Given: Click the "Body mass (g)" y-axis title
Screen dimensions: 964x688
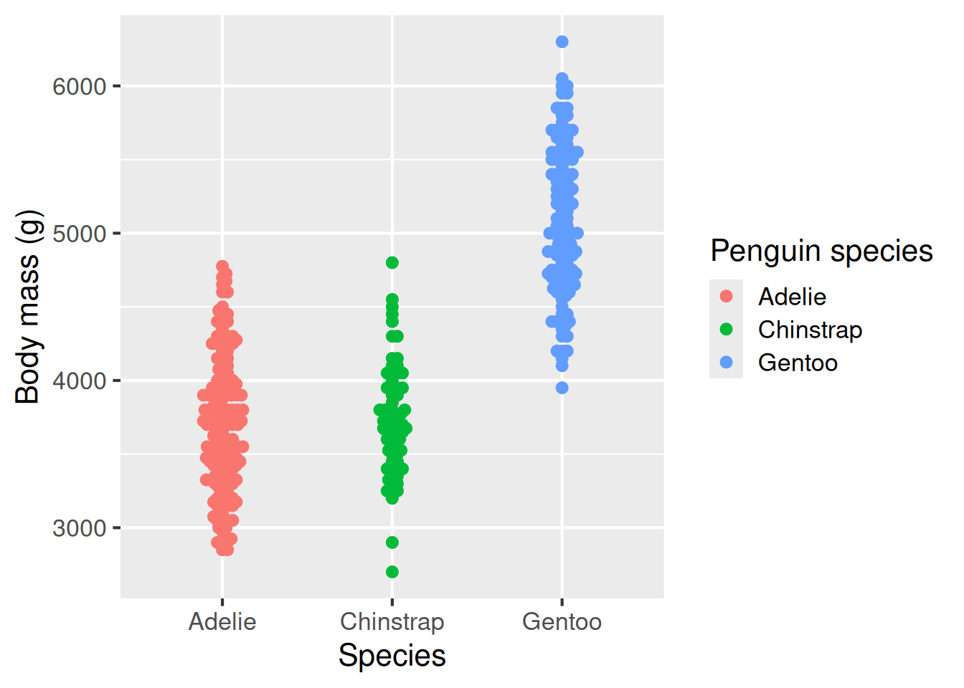Looking at the screenshot, I should coord(27,307).
